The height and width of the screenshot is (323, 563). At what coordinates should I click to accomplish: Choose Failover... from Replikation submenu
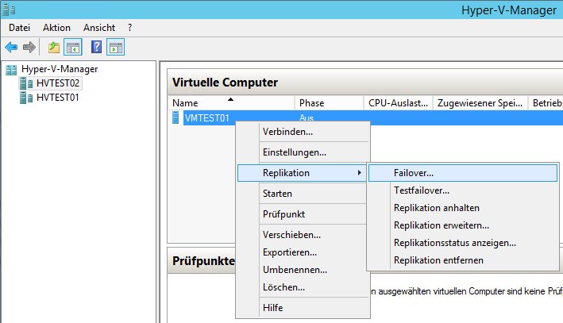pyautogui.click(x=414, y=172)
